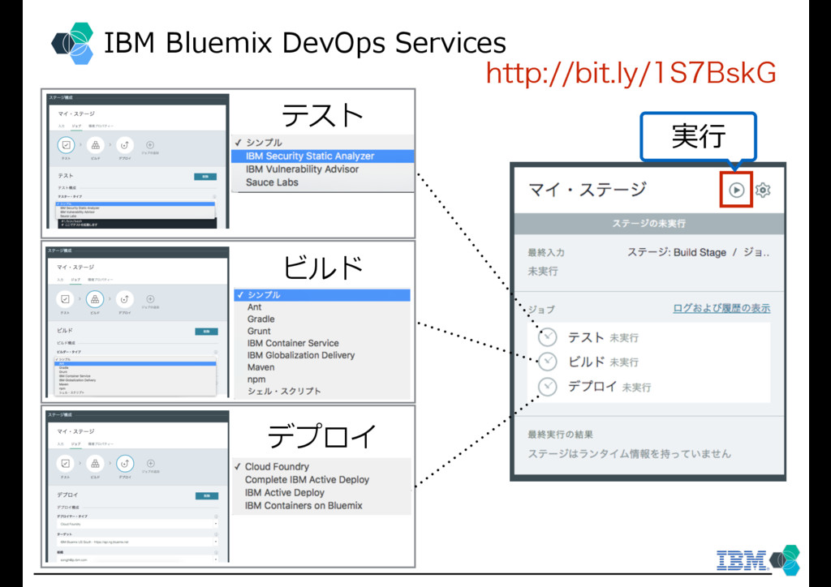The image size is (831, 587).
Task: Click the teal delete button beside ビルド heading
Action: [206, 332]
